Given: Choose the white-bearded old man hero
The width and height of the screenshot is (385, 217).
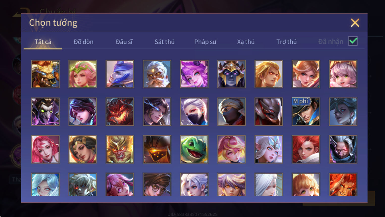Looking at the screenshot, I should tap(157, 74).
